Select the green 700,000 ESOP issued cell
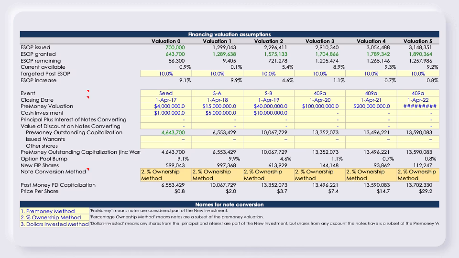 175,47
